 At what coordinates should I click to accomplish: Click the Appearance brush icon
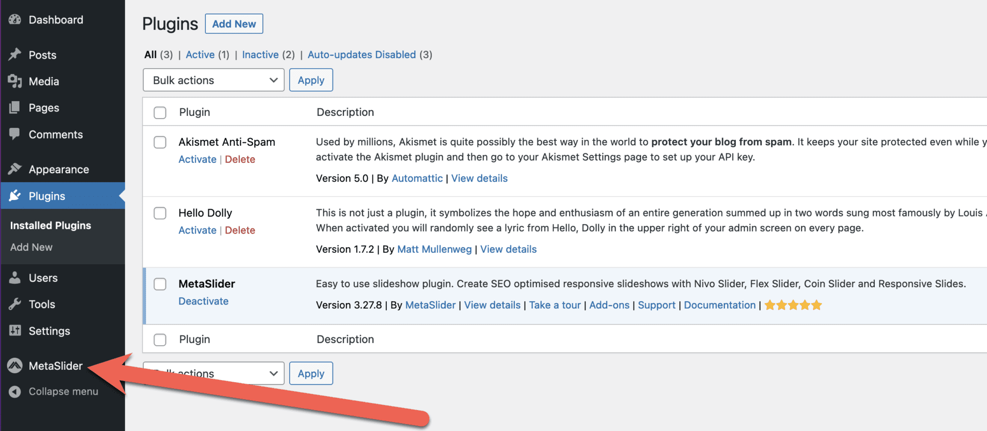[15, 169]
